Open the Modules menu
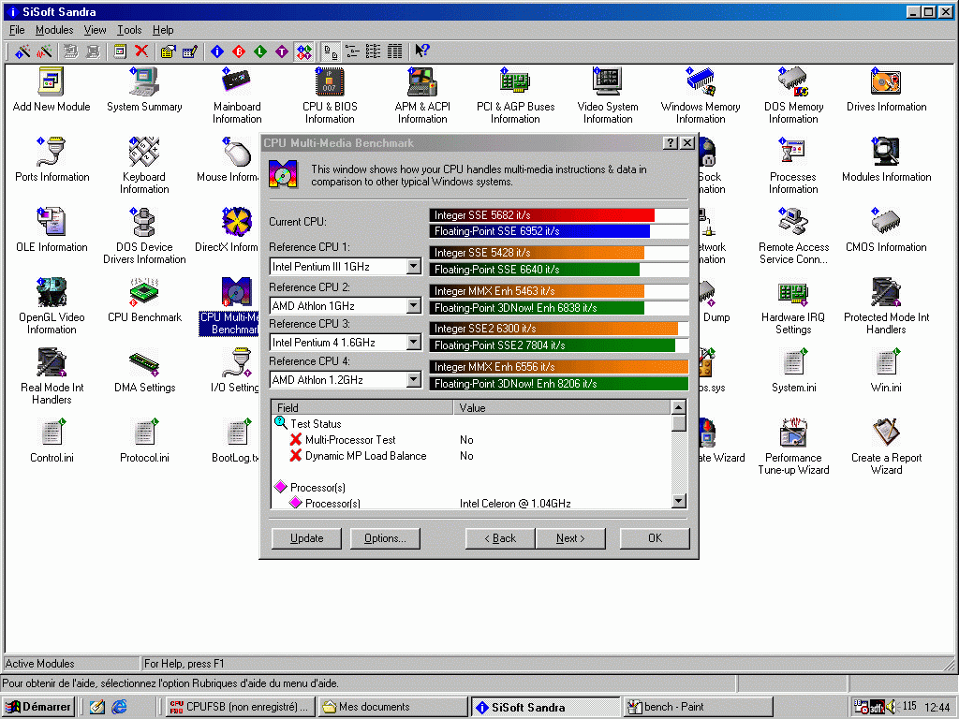959x719 pixels. click(53, 30)
